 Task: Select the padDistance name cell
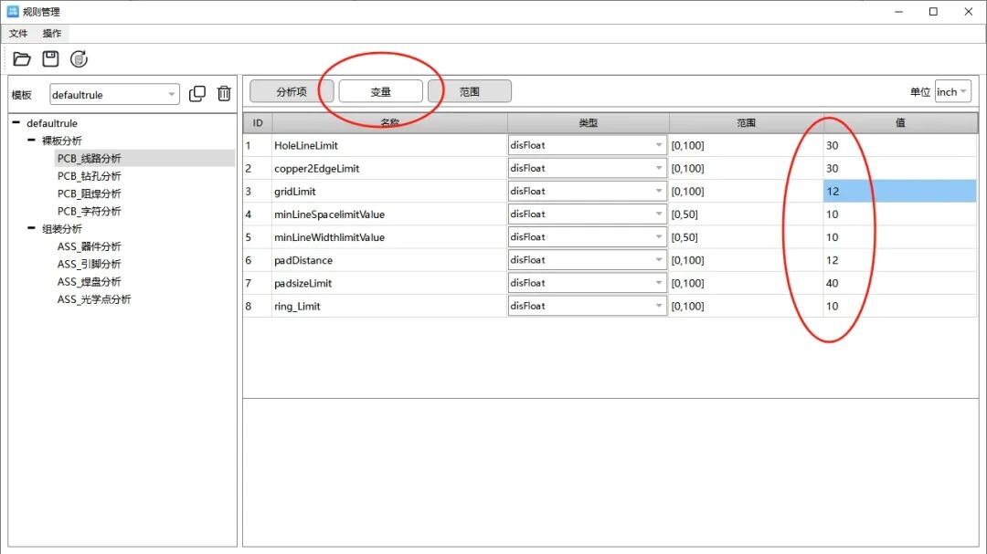point(389,260)
